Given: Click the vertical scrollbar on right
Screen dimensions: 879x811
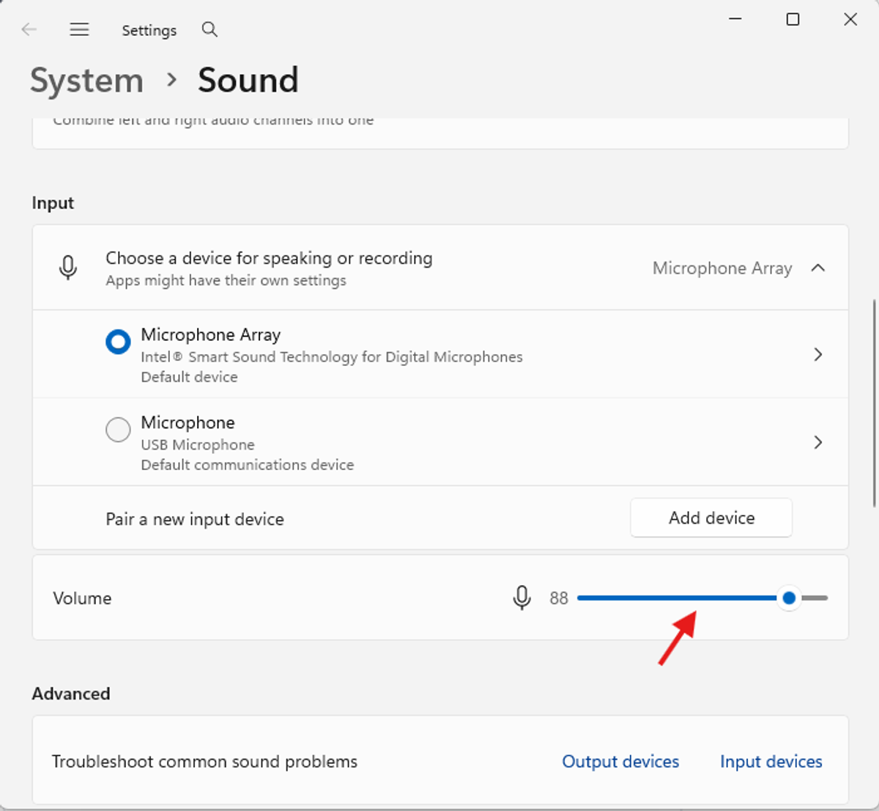Looking at the screenshot, I should point(874,403).
